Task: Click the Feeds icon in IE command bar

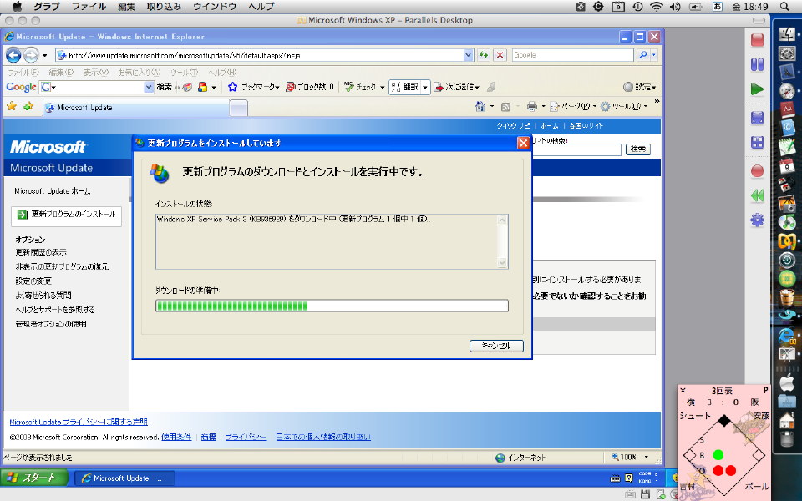Action: (505, 107)
